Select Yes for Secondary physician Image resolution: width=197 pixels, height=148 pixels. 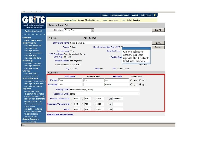point(131,84)
